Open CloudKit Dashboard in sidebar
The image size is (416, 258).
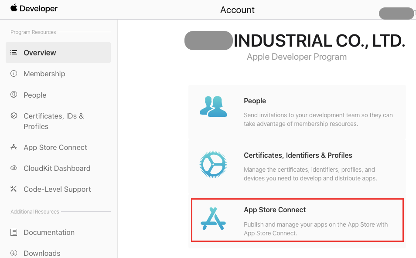pos(58,168)
